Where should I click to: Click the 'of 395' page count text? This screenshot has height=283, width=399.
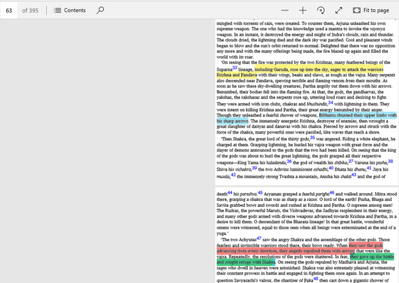coord(30,11)
